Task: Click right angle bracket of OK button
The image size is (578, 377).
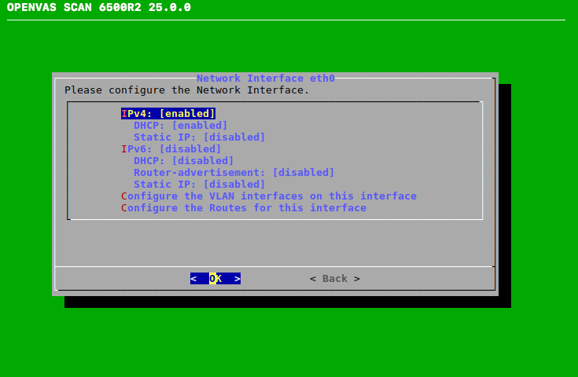Action: [x=237, y=279]
